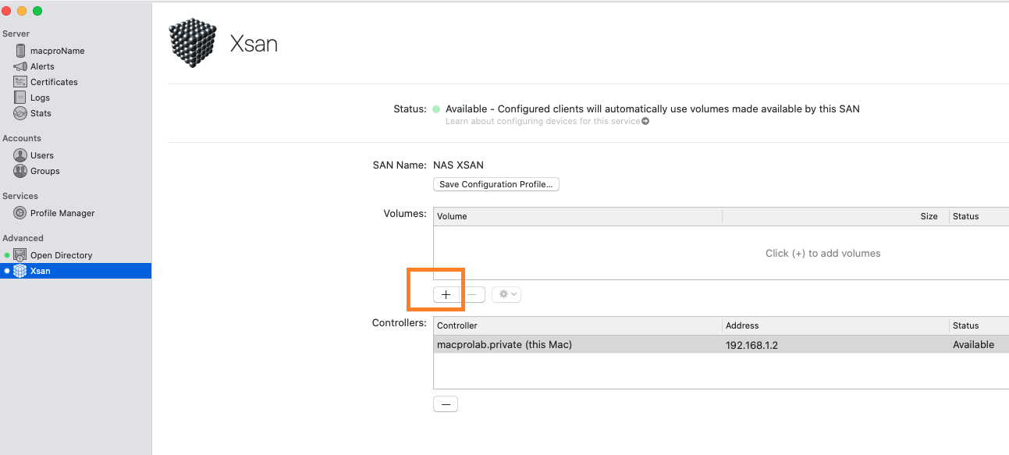Click the Services section header
1009x455 pixels.
click(20, 196)
